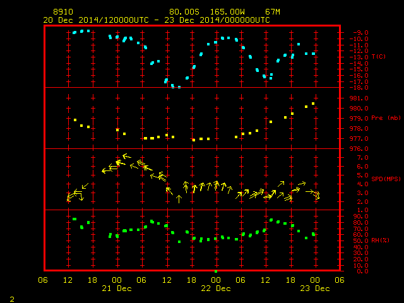The width and height of the screenshot is (404, 303).
Task: Click the 165.00W longitude text
Action: pyautogui.click(x=227, y=12)
